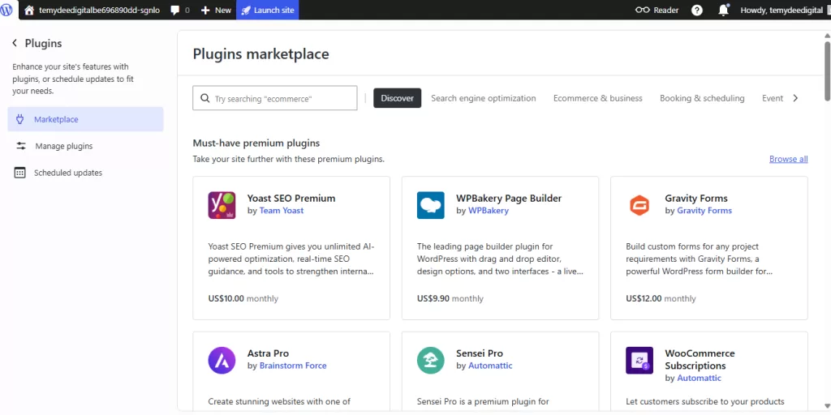831x415 pixels.
Task: Click the Manage plugins sliders icon
Action: point(20,146)
